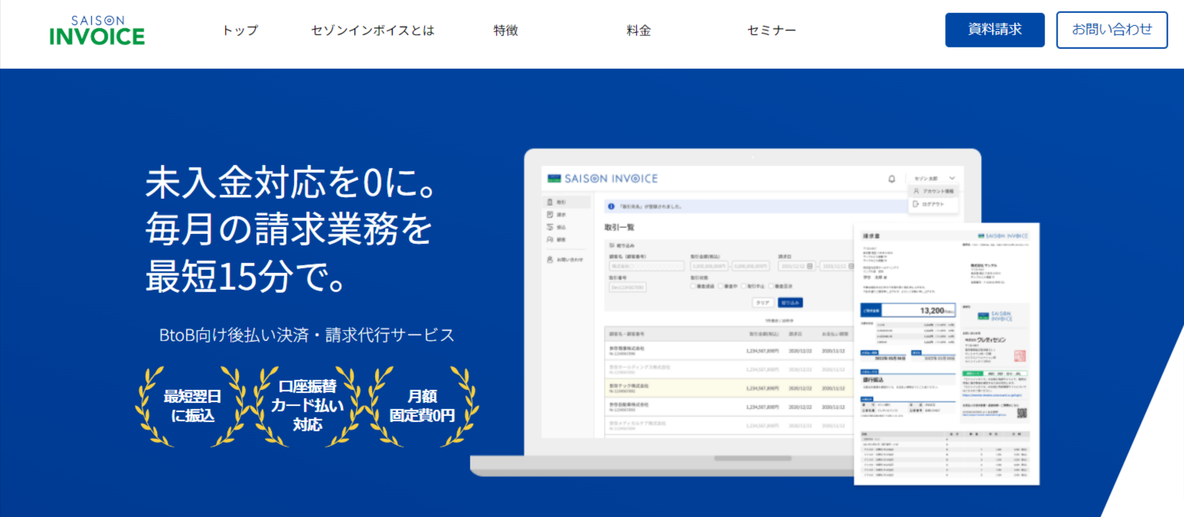Image resolution: width=1184 pixels, height=517 pixels.
Task: Click the クリア button in the mockup filter
Action: (762, 303)
